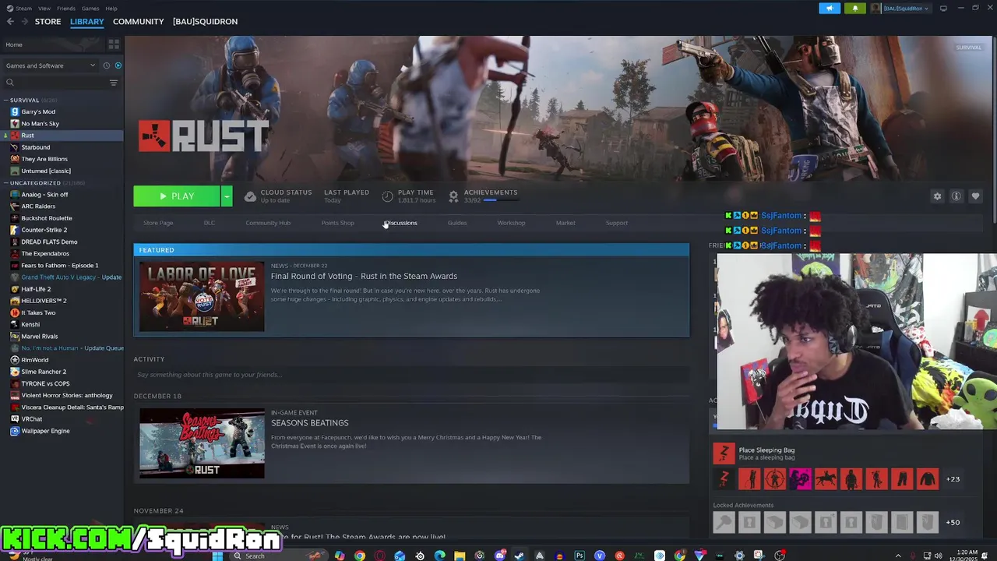Favorite Rust with the heart icon
Image resolution: width=997 pixels, height=561 pixels.
pyautogui.click(x=975, y=196)
